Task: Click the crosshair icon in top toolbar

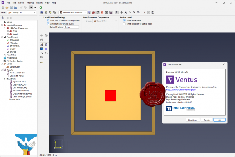Action: click(144, 12)
